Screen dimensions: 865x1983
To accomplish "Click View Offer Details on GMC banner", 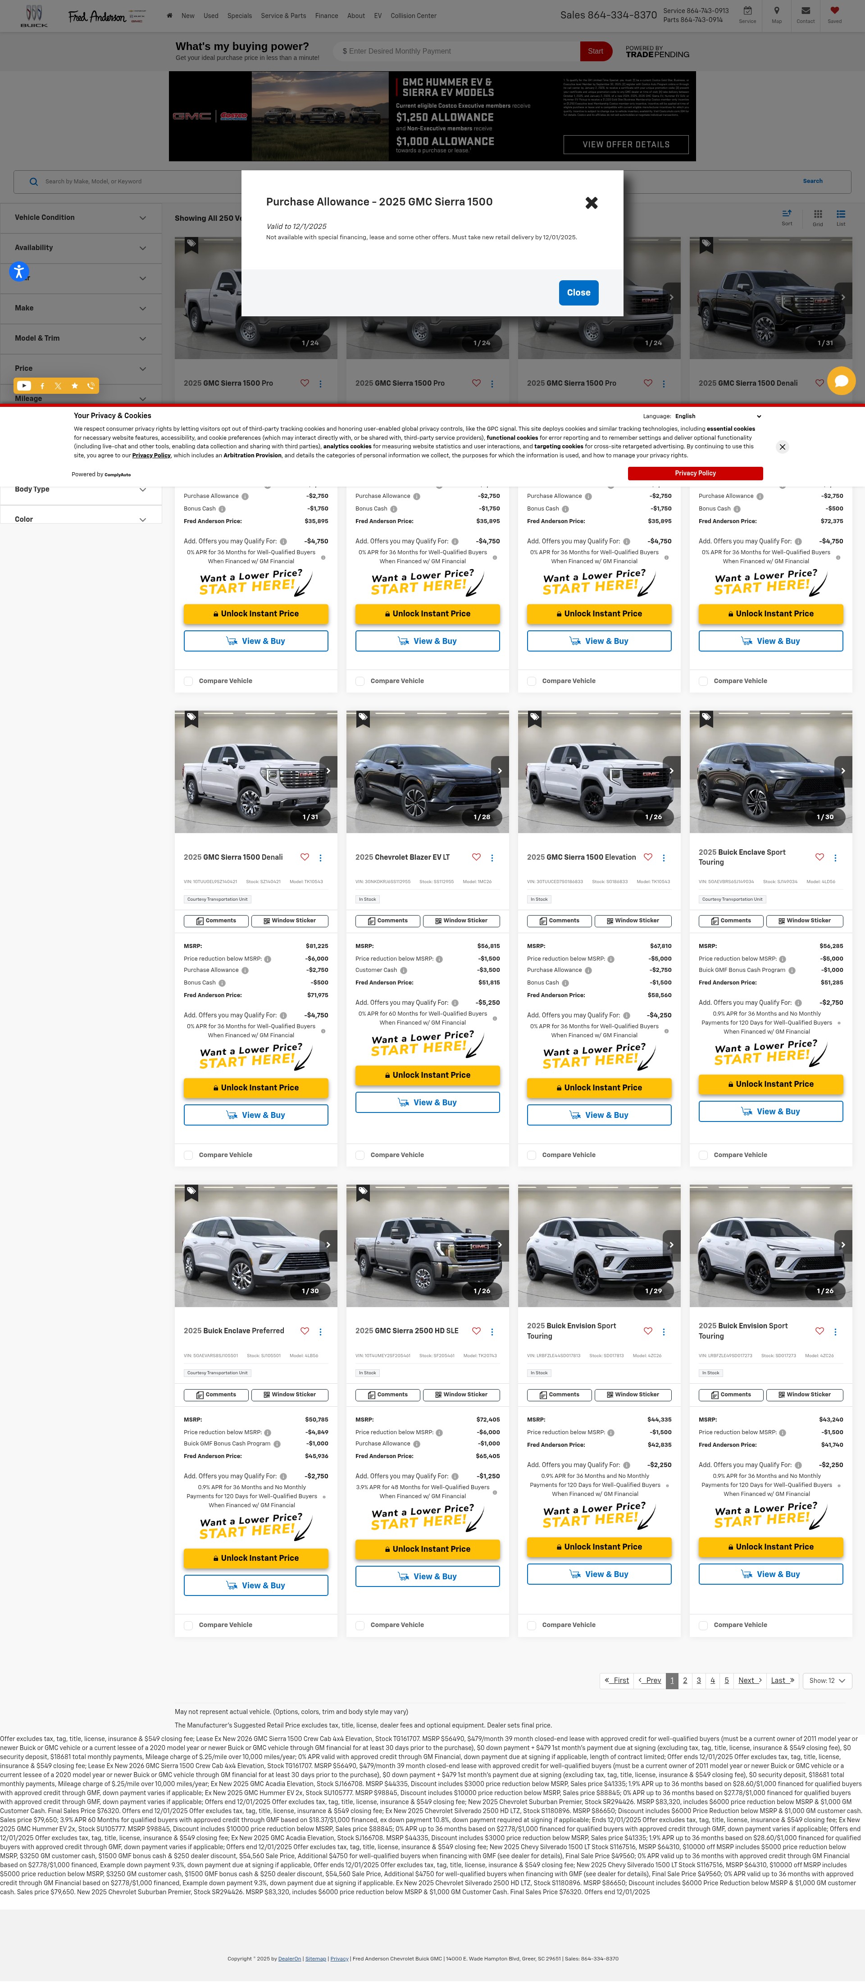I will (x=626, y=145).
